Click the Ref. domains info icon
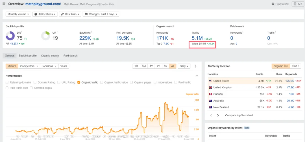 pos(133,32)
